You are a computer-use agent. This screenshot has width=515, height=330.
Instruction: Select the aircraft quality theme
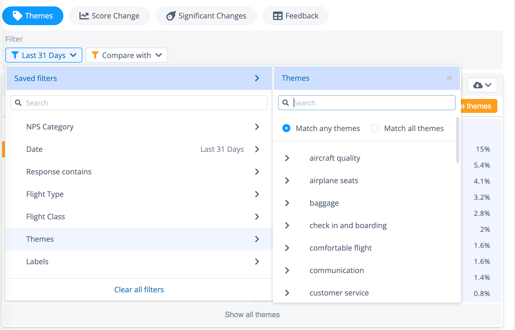(335, 158)
